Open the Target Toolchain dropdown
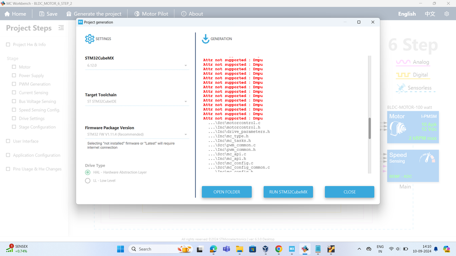 [136, 102]
